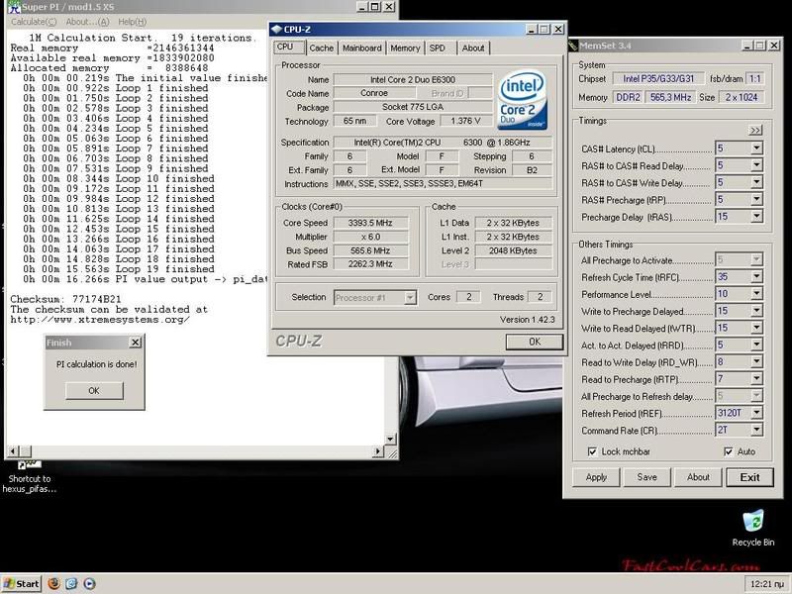Select the Recycle Bin desktop icon
The image size is (792, 594).
(752, 528)
